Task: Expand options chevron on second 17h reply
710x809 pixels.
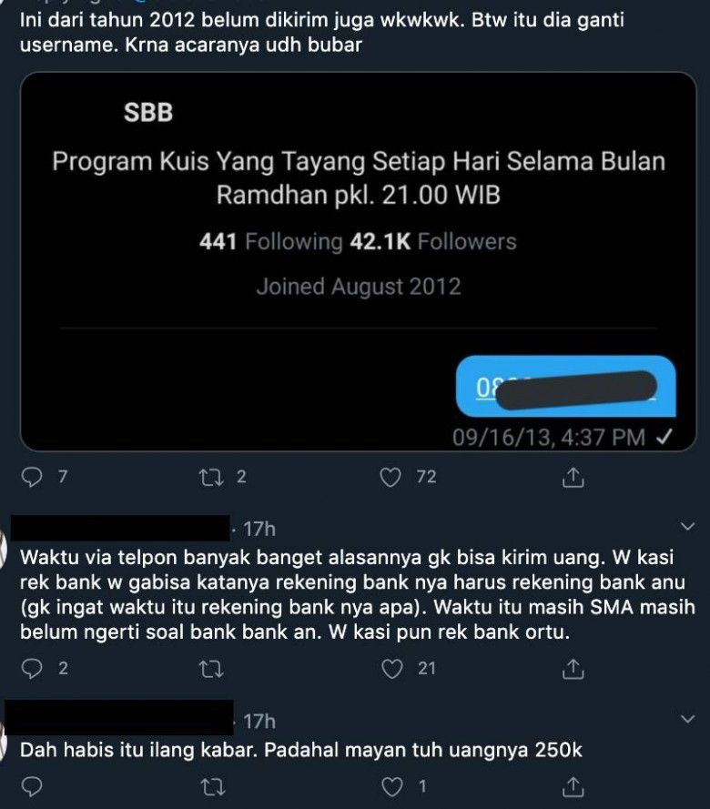Action: [687, 719]
